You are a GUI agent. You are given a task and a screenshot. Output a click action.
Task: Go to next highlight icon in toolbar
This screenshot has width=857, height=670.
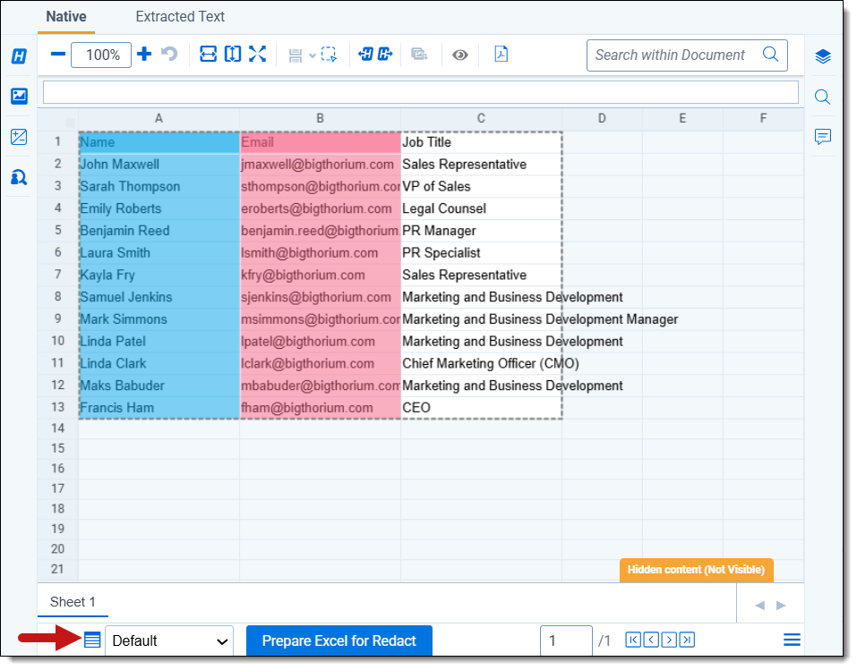(x=385, y=55)
